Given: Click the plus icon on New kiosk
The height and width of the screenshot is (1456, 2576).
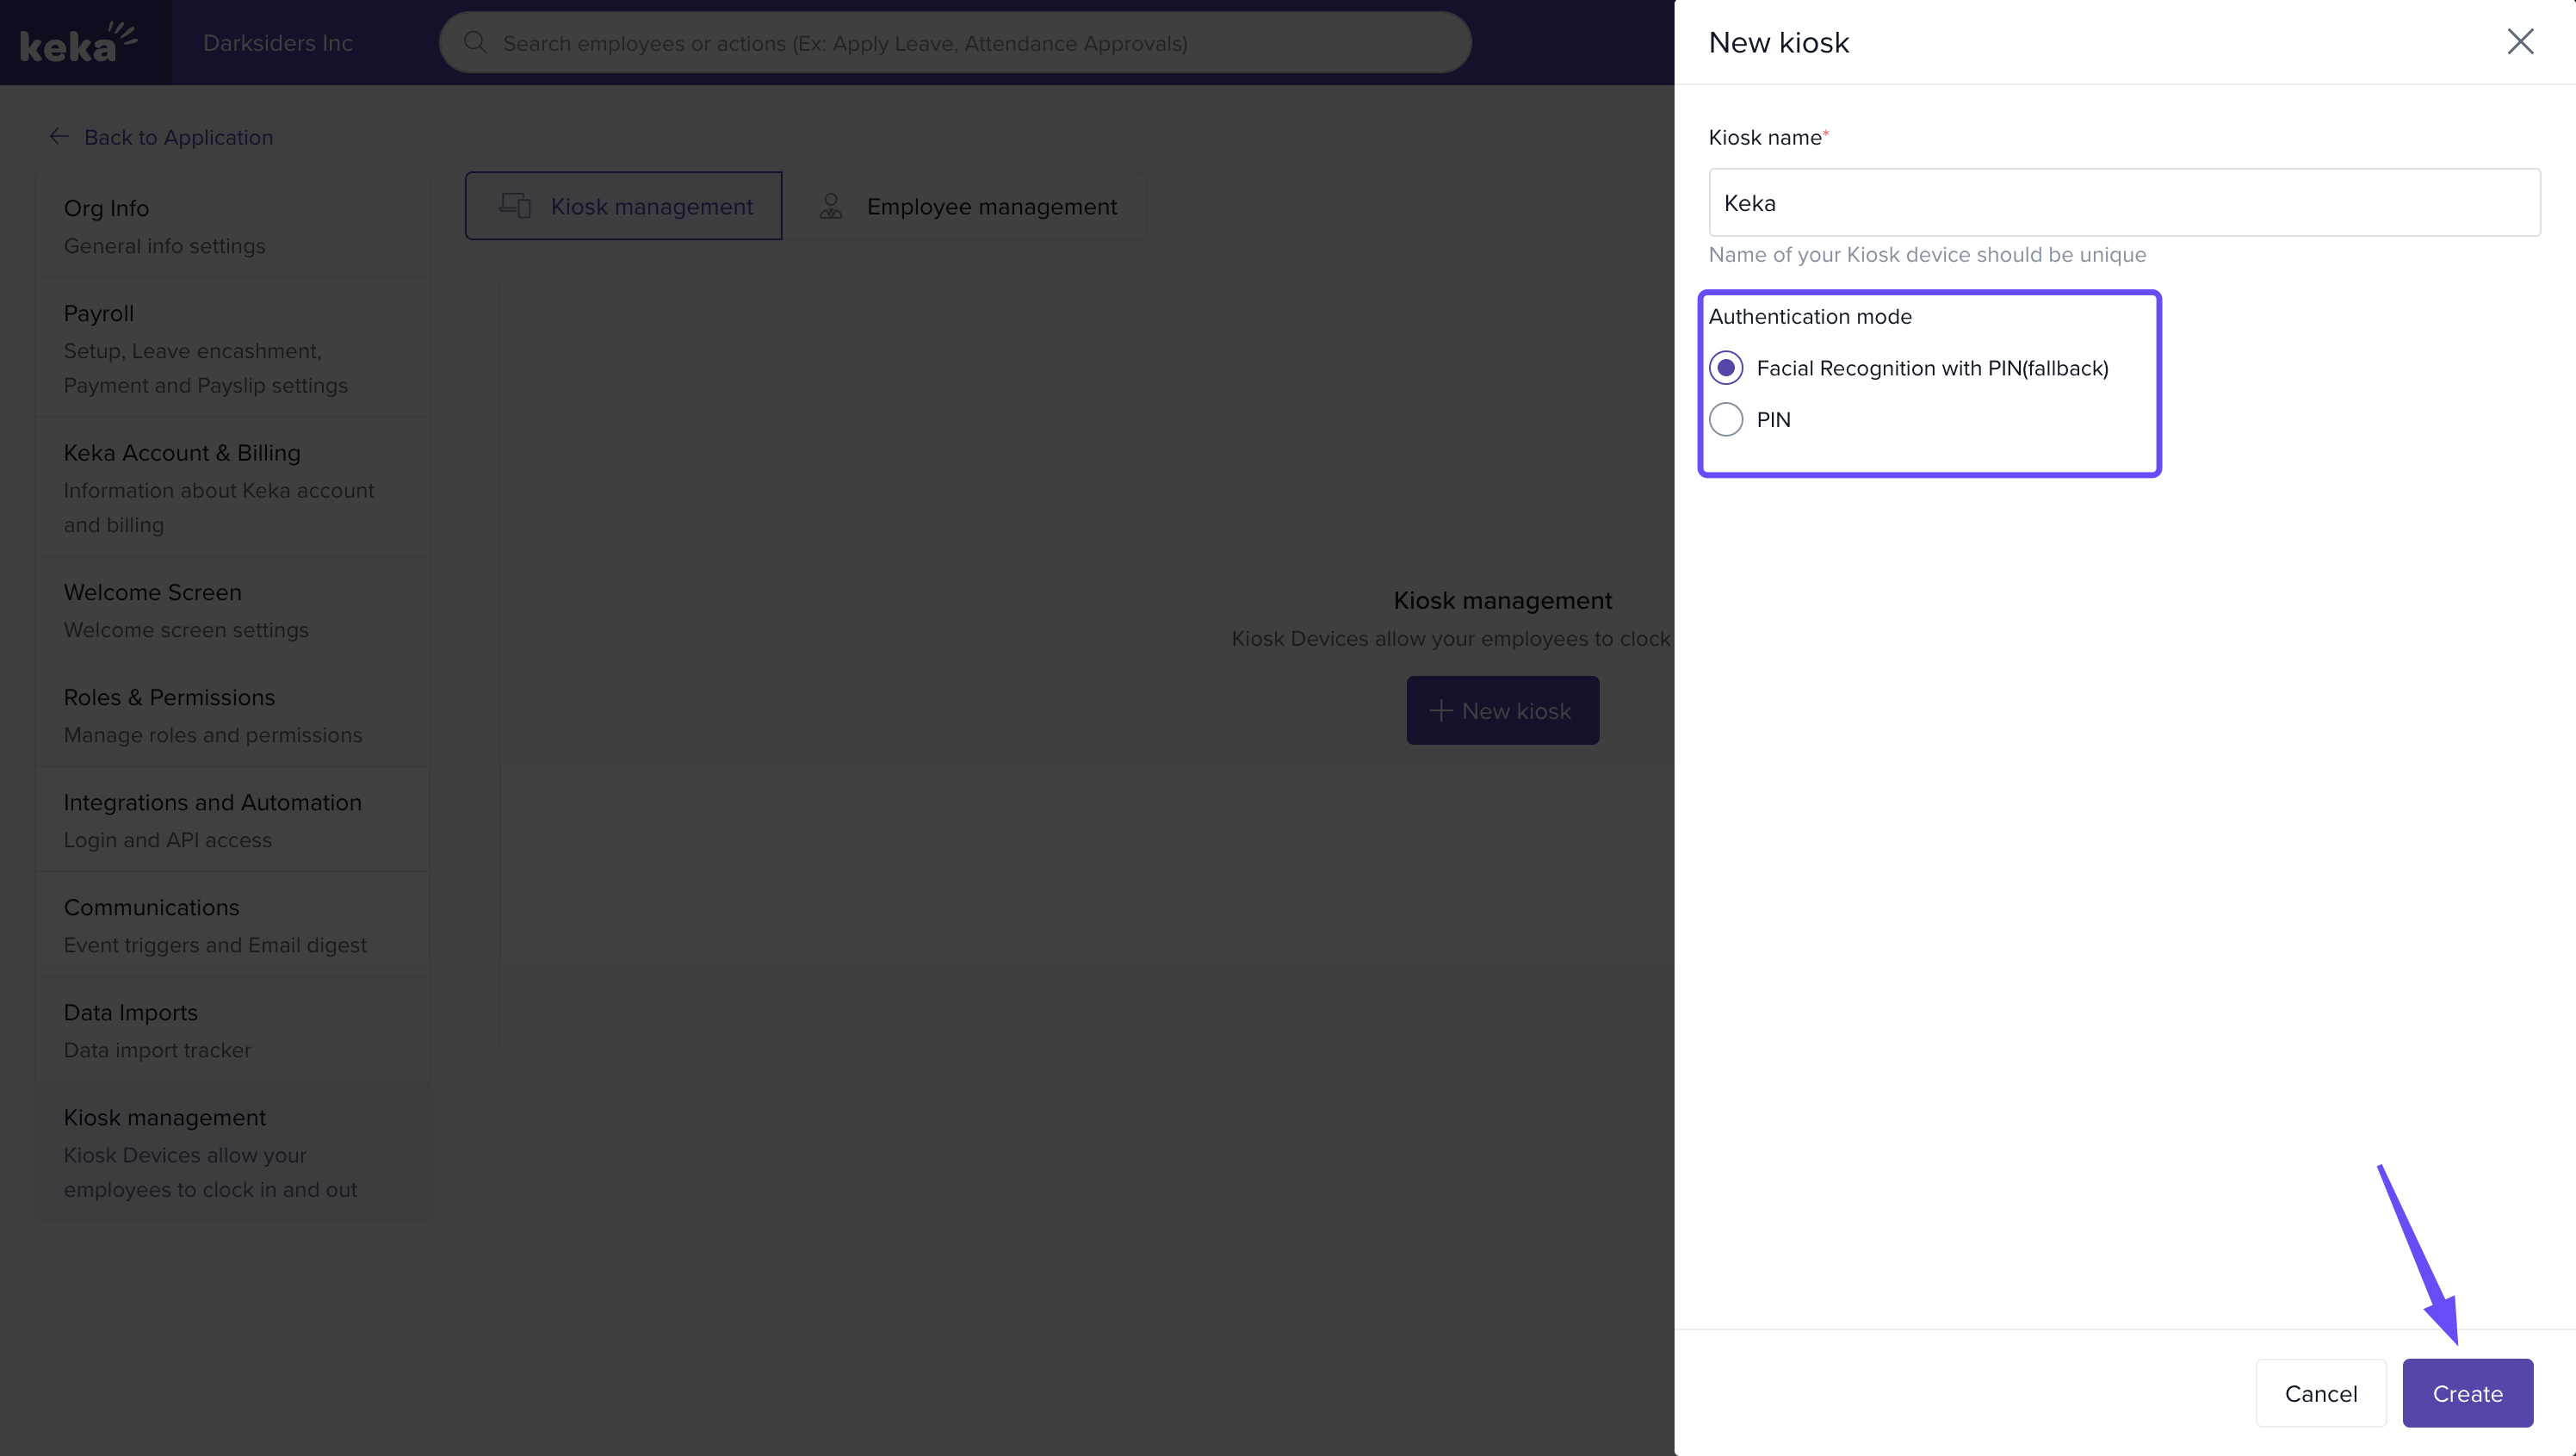Looking at the screenshot, I should [1440, 711].
